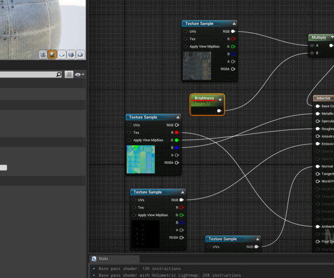Select the custom mesh preview icon
The width and height of the screenshot is (334, 278).
tap(80, 54)
